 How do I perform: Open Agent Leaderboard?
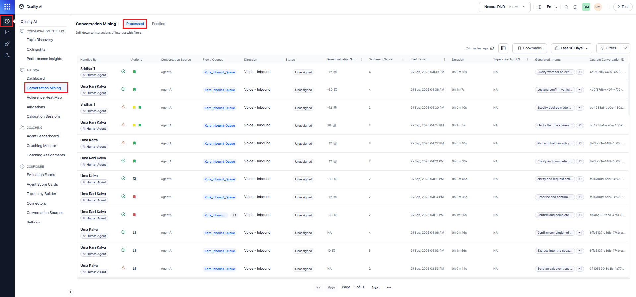(42, 136)
